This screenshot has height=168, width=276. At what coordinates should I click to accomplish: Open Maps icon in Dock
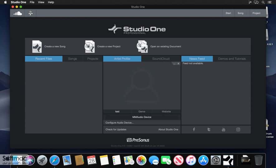coord(129,160)
